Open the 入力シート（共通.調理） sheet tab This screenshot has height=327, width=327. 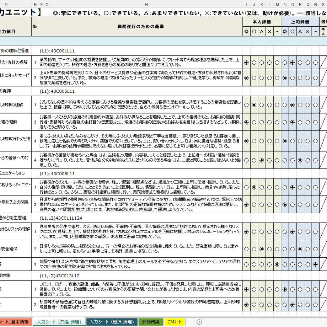click(x=59, y=322)
